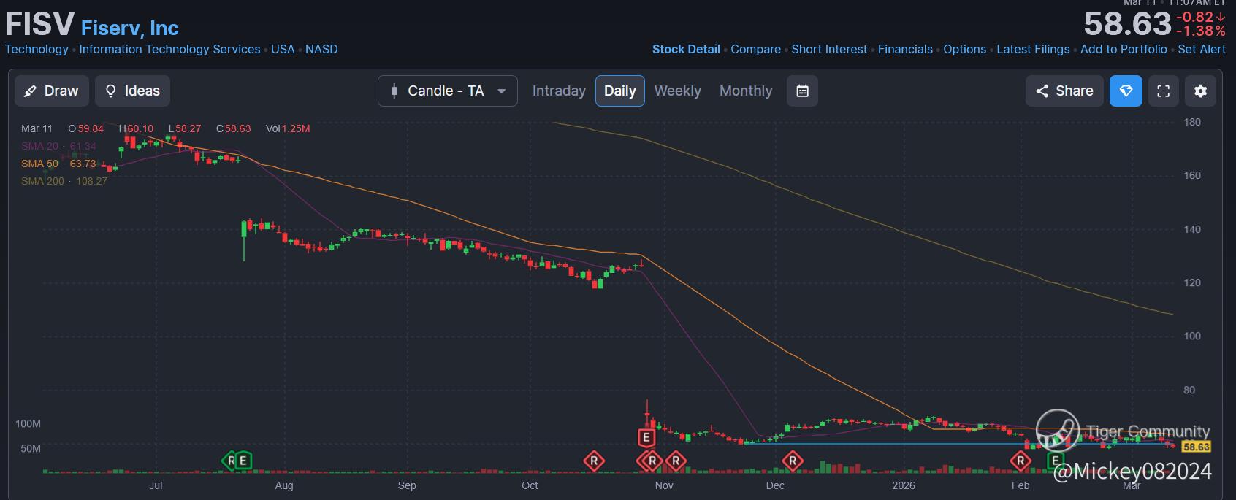
Task: Click the red R marker at February
Action: [x=1021, y=461]
